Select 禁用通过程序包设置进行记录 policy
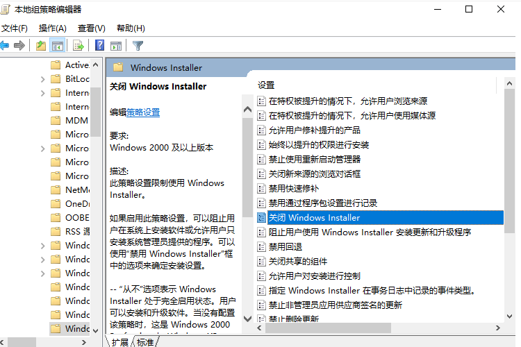521x347 pixels. (x=322, y=203)
